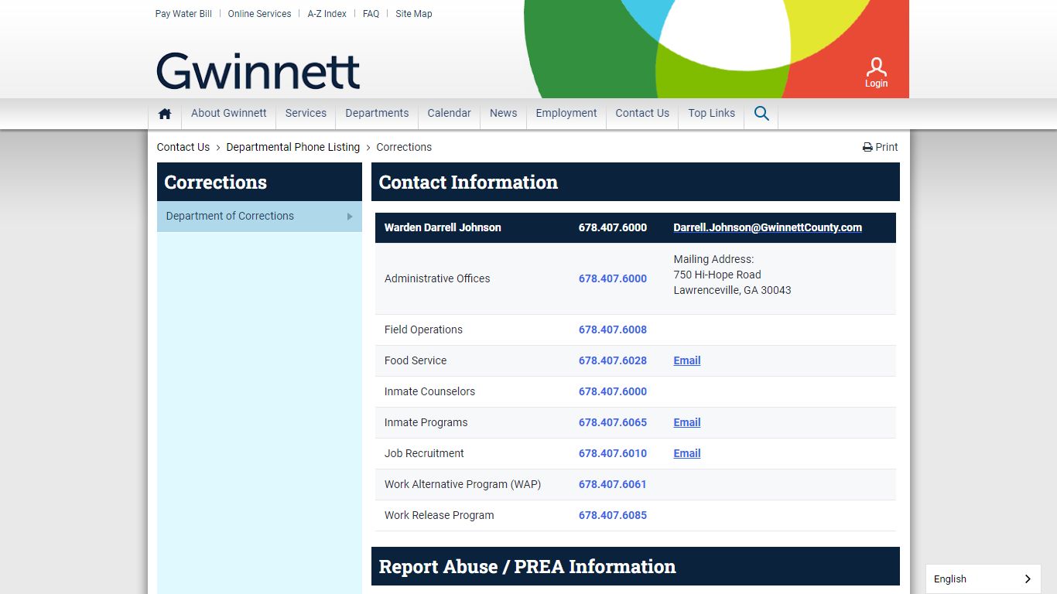Viewport: 1057px width, 594px height.
Task: Open the search magnifier icon
Action: [x=761, y=114]
